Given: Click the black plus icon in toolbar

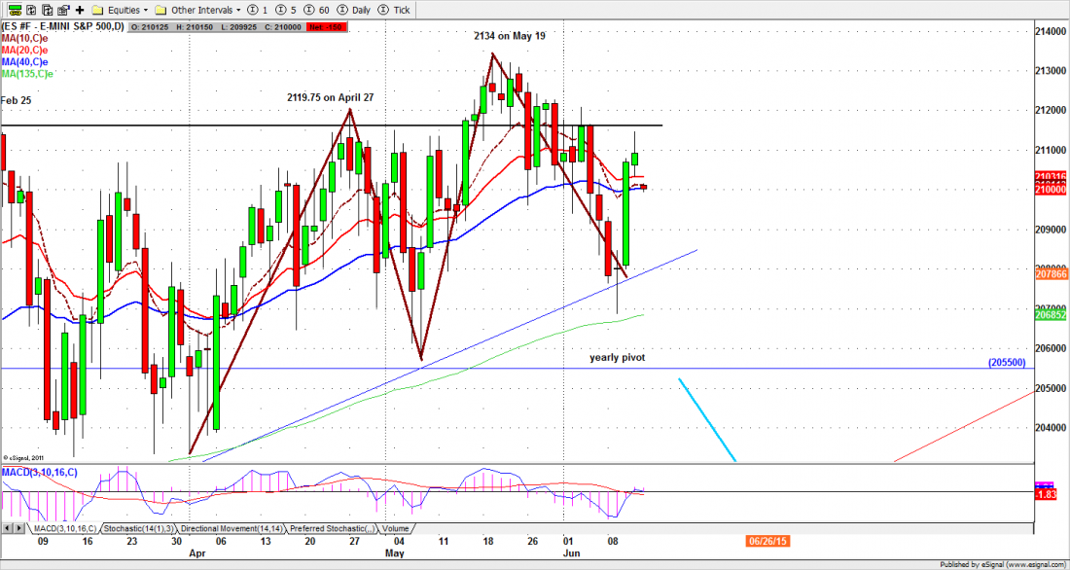Looking at the screenshot, I should click(80, 9).
